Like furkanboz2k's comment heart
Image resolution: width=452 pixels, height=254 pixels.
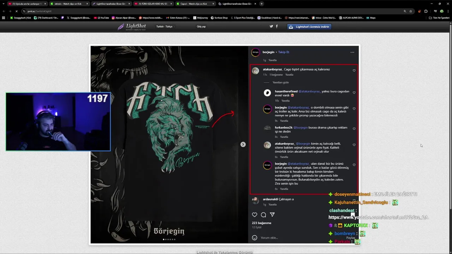point(354,129)
